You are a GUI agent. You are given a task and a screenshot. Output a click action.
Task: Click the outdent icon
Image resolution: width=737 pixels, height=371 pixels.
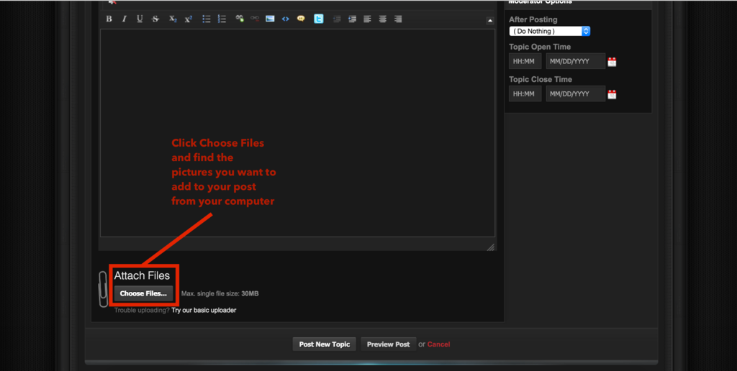(337, 19)
